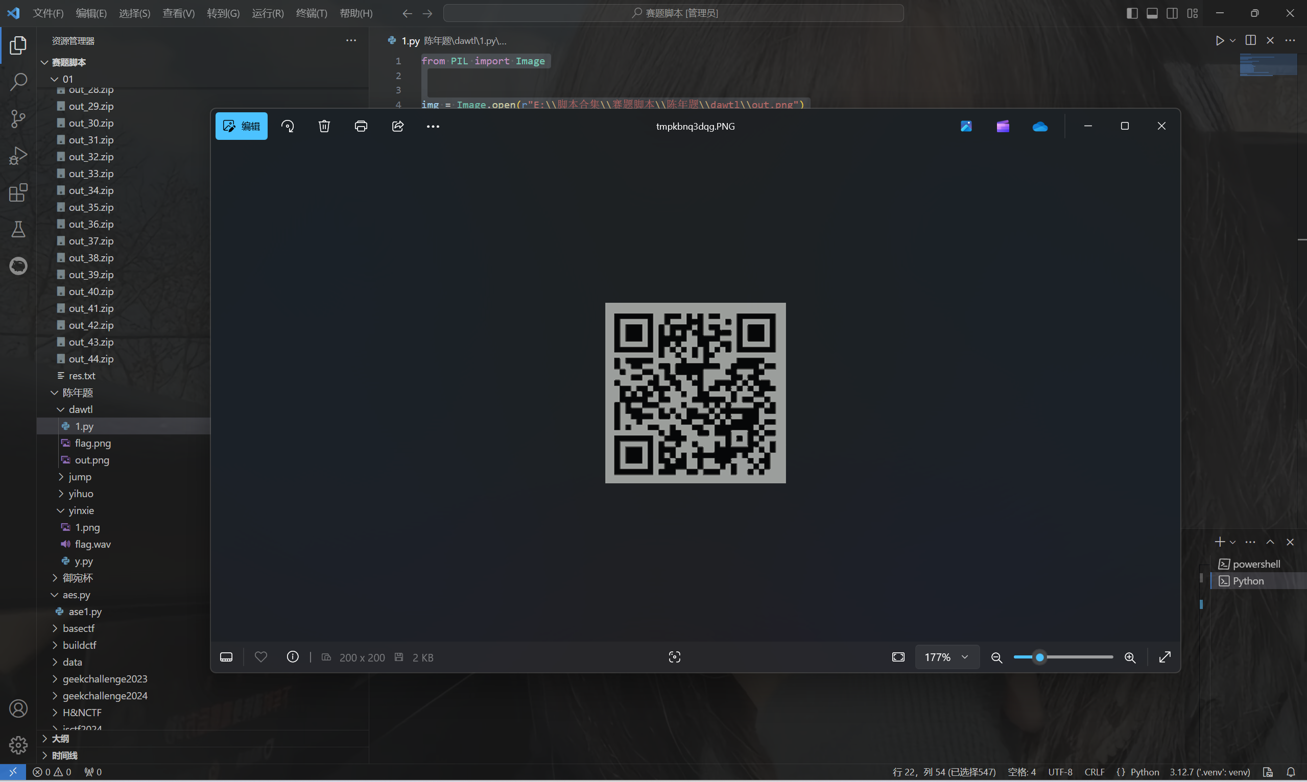Viewport: 1307px width, 782px height.
Task: Enter full screen in Photos viewer
Action: pyautogui.click(x=1165, y=657)
